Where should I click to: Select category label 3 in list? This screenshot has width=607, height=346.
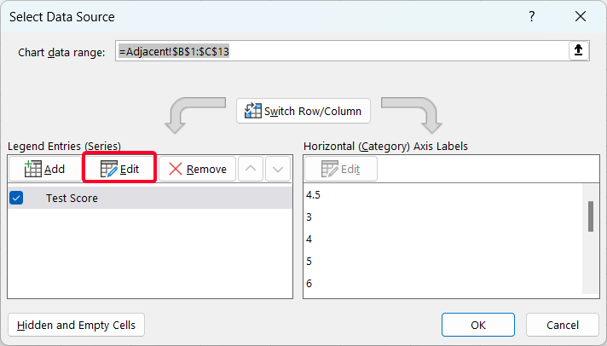point(309,216)
